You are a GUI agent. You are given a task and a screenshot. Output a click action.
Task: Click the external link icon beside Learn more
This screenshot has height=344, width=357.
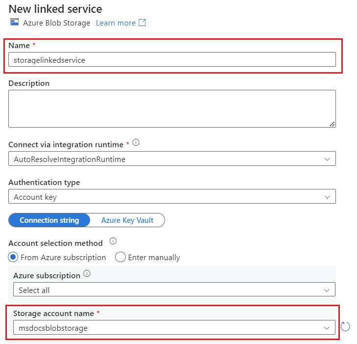143,23
